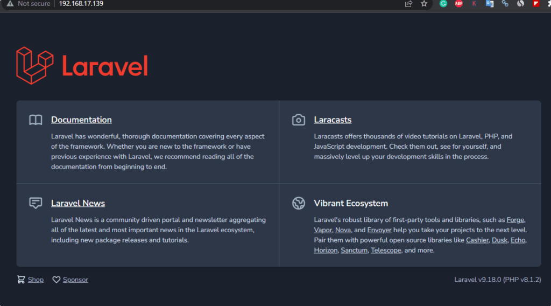Visit the Sponsor link

coord(75,280)
